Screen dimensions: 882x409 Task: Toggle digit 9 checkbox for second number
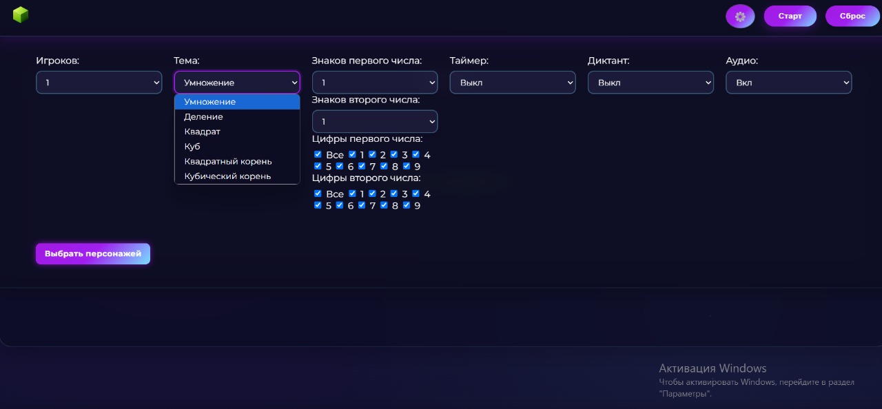[x=407, y=205]
